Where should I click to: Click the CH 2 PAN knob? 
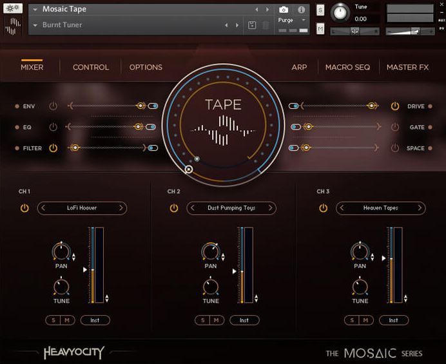point(211,251)
